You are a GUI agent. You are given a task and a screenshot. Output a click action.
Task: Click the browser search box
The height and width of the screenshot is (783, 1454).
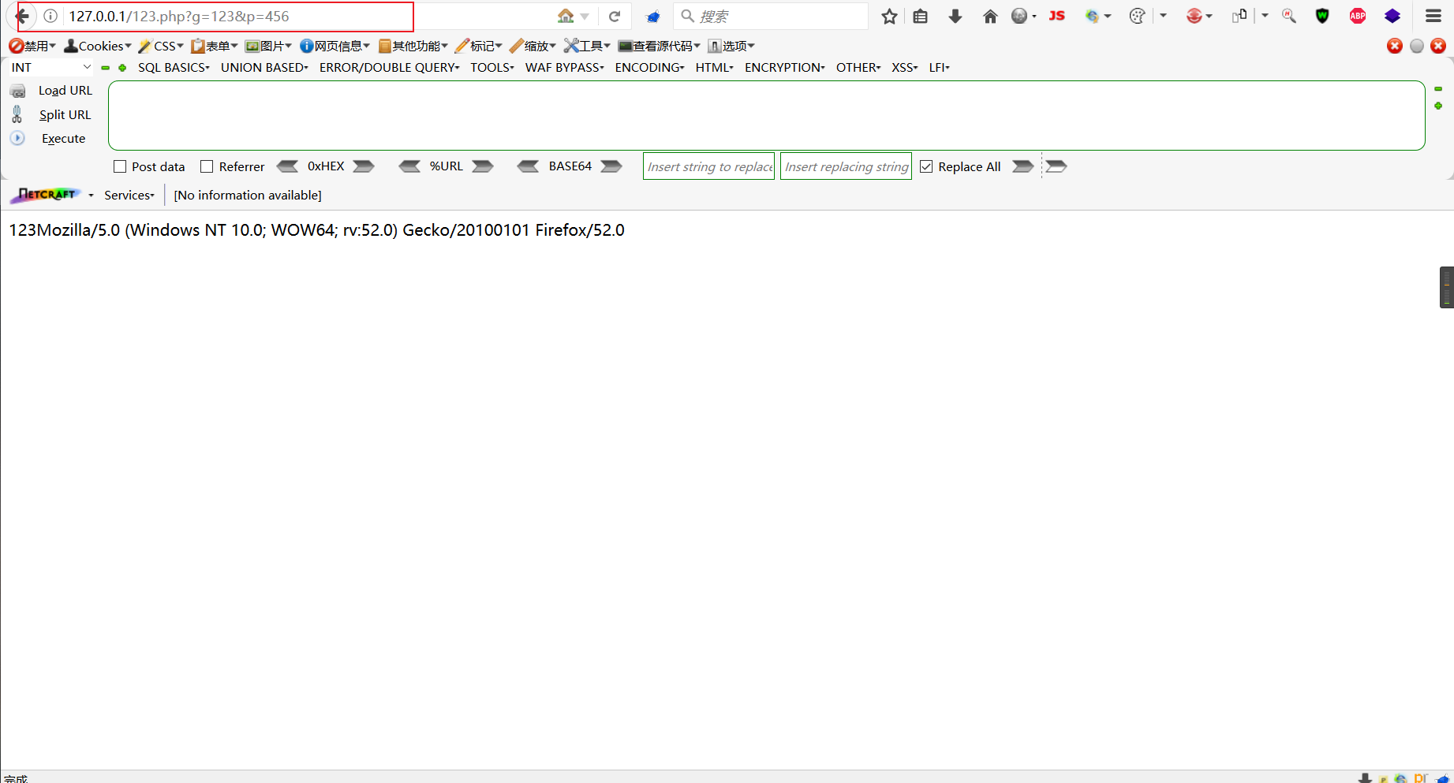771,16
